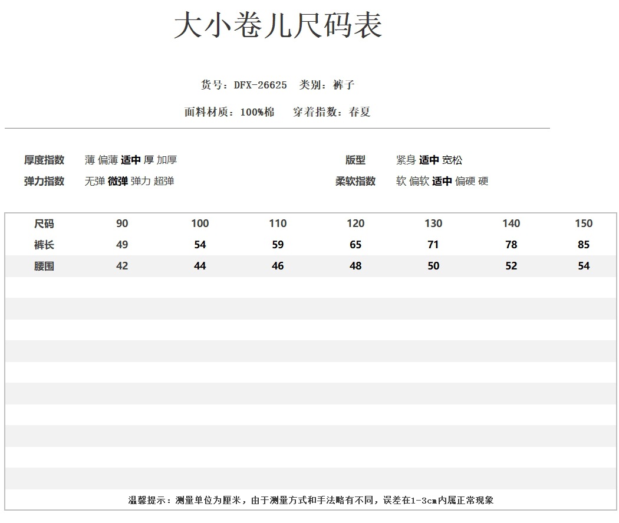The width and height of the screenshot is (619, 523).
Task: Select 薄 in the 厚度指数 row
Action: (x=90, y=160)
